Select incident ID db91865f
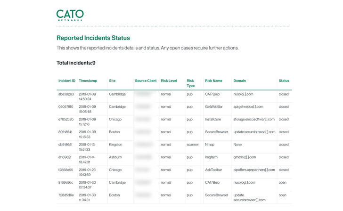The width and height of the screenshot is (343, 211). coord(65,145)
